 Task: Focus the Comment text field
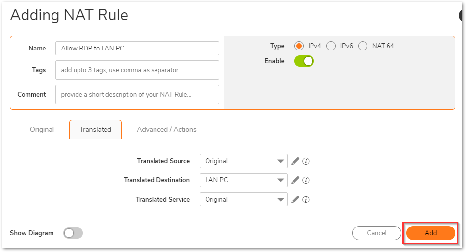137,95
